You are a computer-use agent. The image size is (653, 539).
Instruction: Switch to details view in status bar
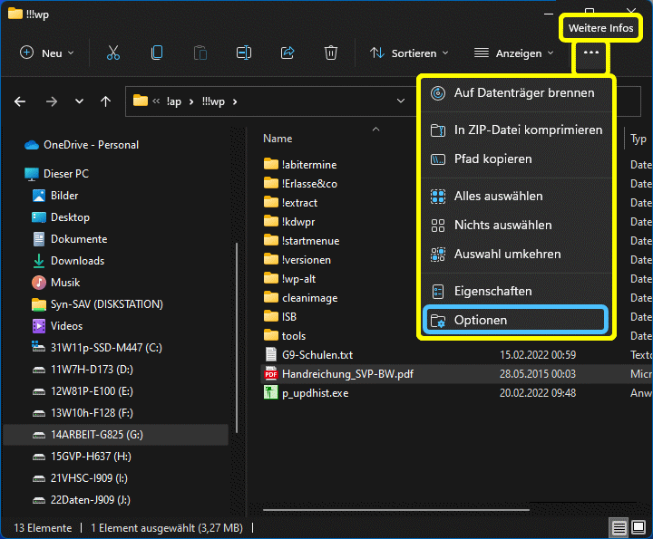619,528
